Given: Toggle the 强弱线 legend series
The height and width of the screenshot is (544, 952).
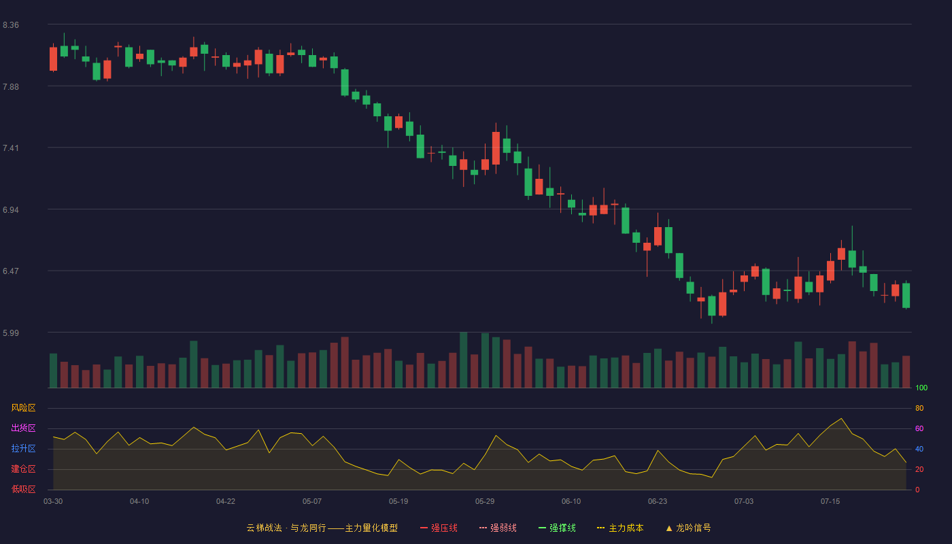Looking at the screenshot, I should pyautogui.click(x=498, y=528).
